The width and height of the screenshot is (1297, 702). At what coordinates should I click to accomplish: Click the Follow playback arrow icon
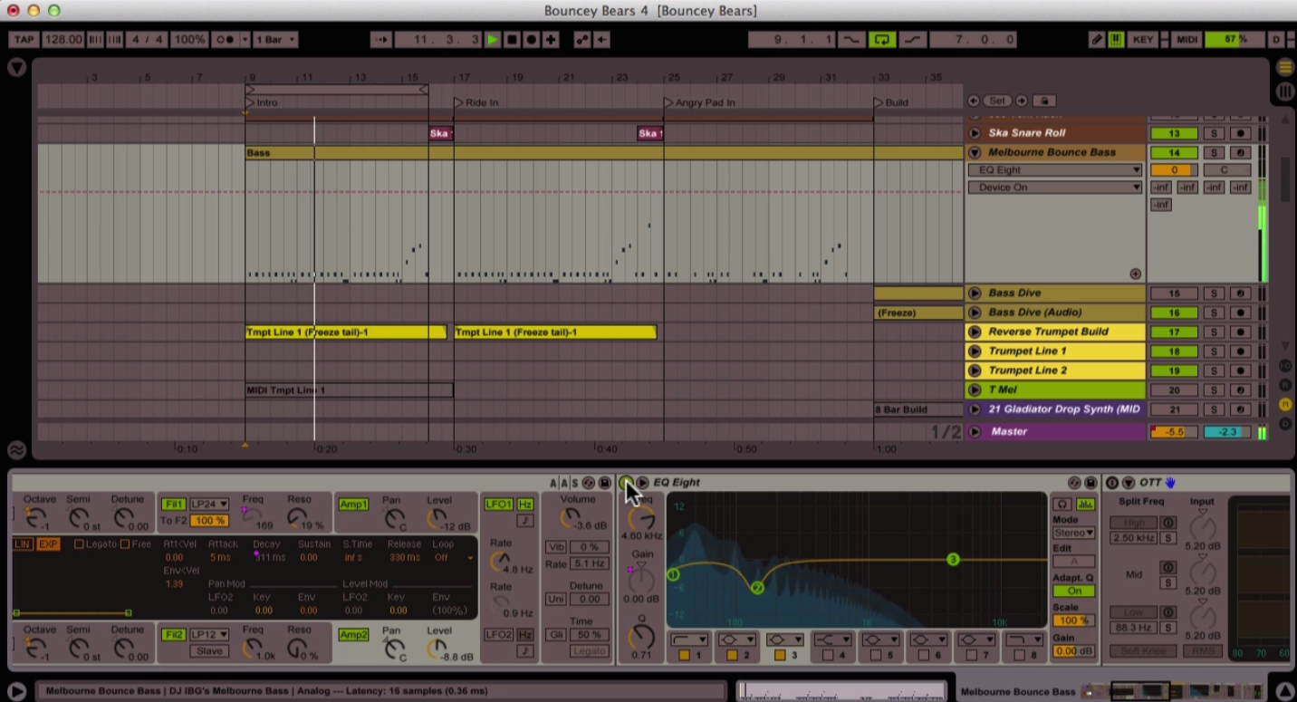point(380,40)
